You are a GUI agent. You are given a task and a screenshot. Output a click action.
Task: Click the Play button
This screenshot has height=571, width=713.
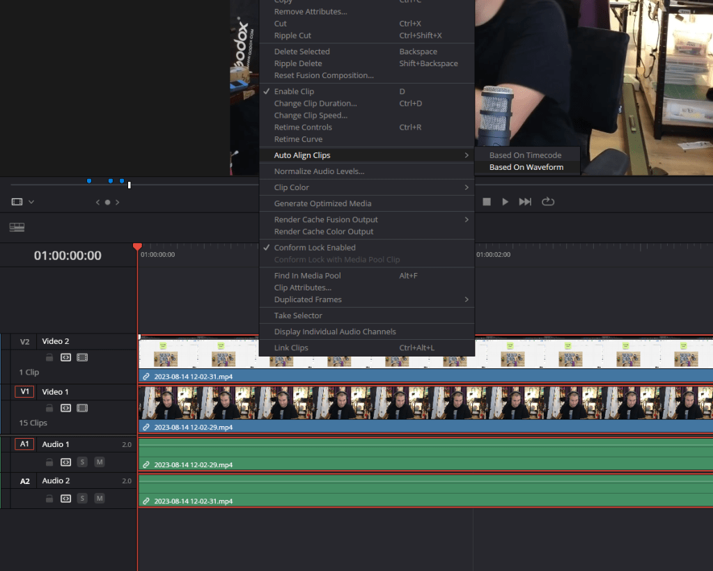click(506, 201)
